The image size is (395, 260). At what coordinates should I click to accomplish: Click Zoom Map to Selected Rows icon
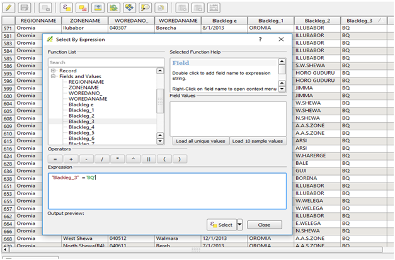(146, 8)
